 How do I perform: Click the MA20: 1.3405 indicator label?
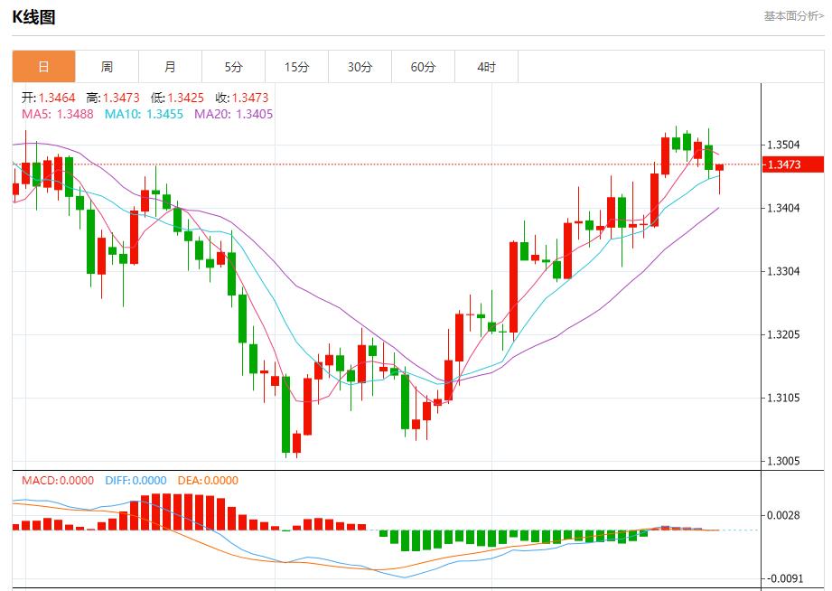[x=233, y=114]
